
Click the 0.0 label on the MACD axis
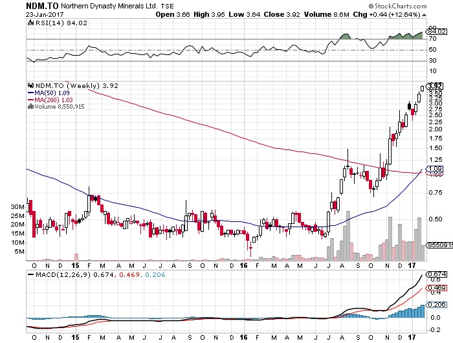click(x=436, y=317)
